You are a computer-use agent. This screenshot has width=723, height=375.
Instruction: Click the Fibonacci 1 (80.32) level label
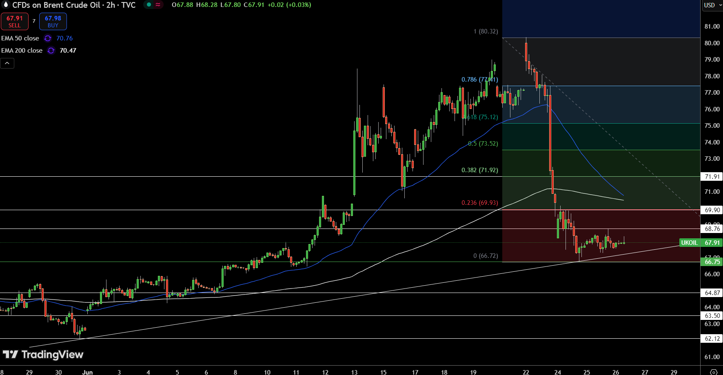click(x=486, y=31)
